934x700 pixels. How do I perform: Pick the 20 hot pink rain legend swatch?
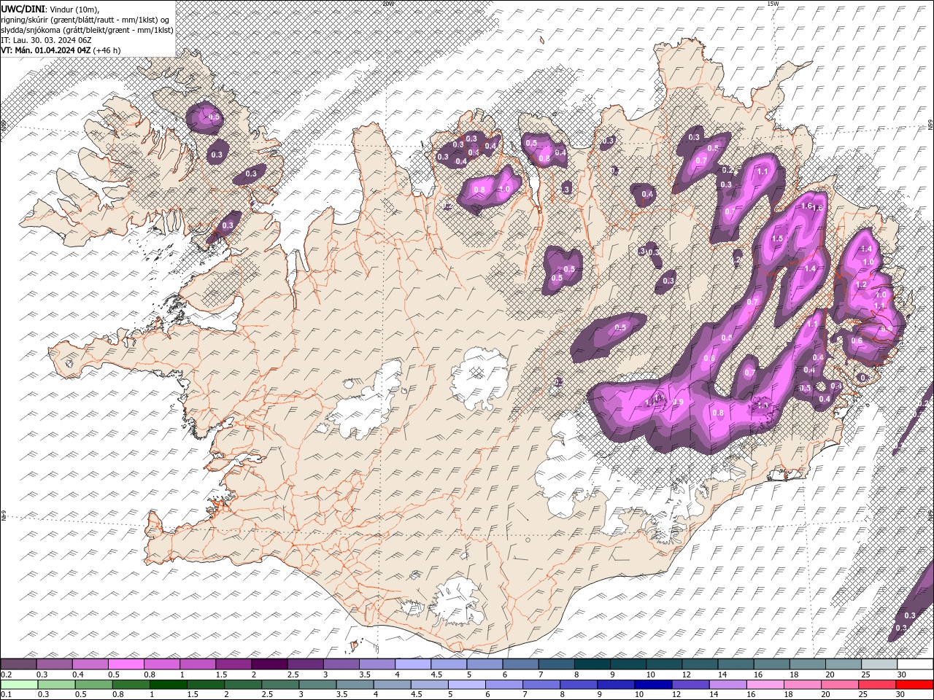coord(839,685)
